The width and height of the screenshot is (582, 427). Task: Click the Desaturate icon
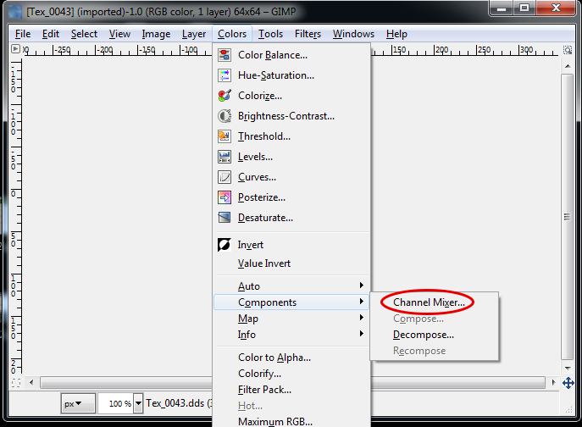click(x=224, y=218)
